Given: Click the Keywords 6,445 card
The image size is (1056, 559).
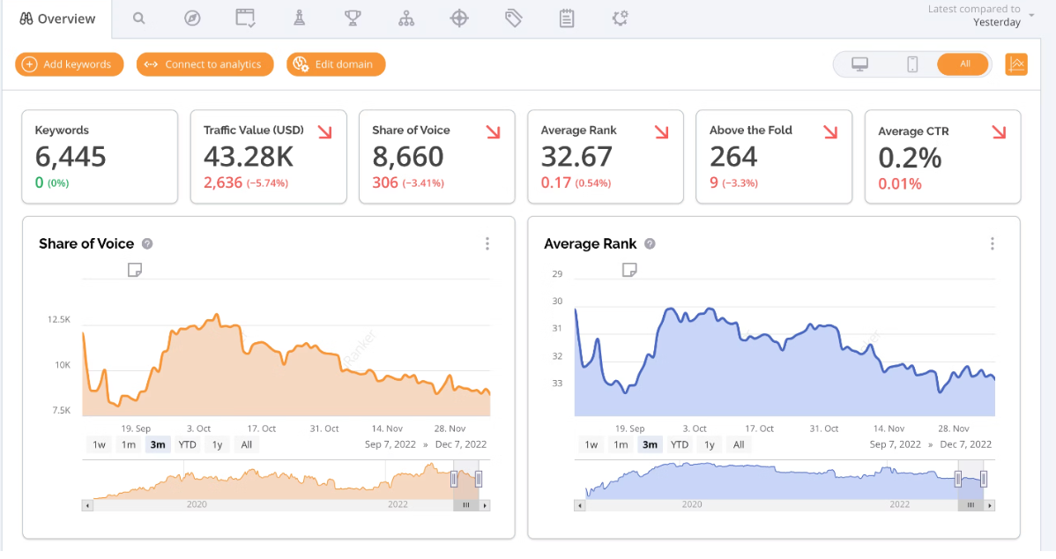Looking at the screenshot, I should pos(100,157).
